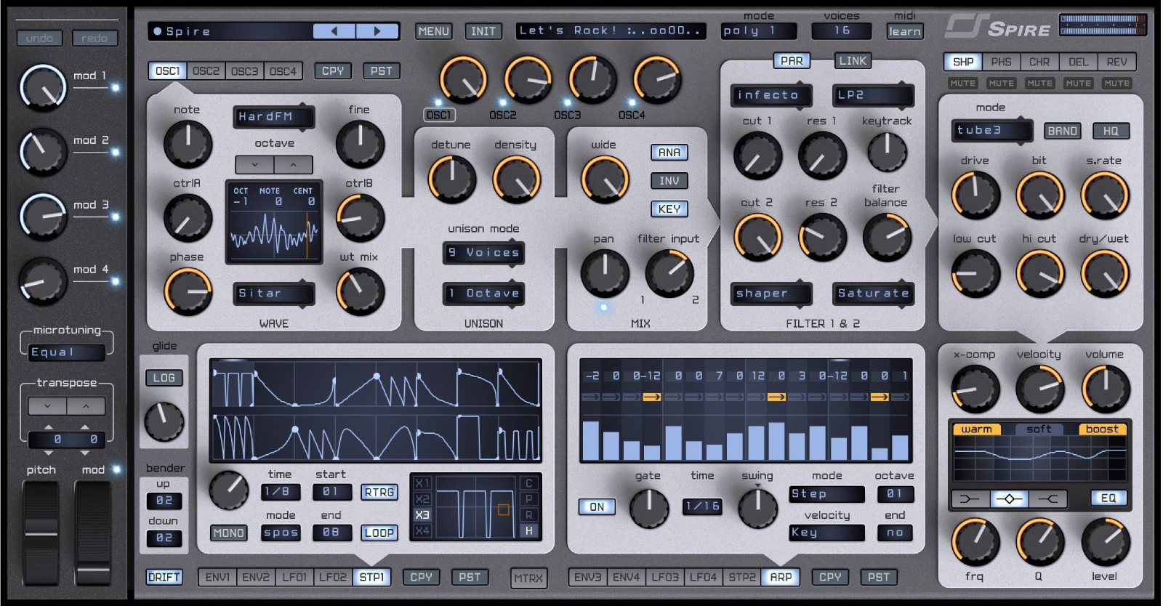Viewport: 1163px width, 606px height.
Task: Click bender up value field
Action: pos(164,501)
